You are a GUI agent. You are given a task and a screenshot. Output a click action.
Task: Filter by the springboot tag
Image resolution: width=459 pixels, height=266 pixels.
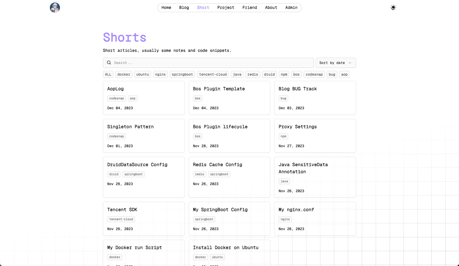(x=182, y=74)
